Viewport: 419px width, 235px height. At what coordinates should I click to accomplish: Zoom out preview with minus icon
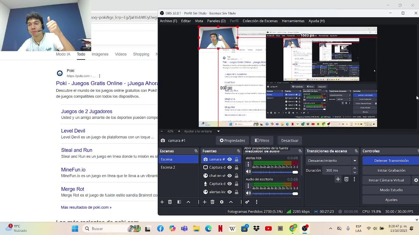161,131
